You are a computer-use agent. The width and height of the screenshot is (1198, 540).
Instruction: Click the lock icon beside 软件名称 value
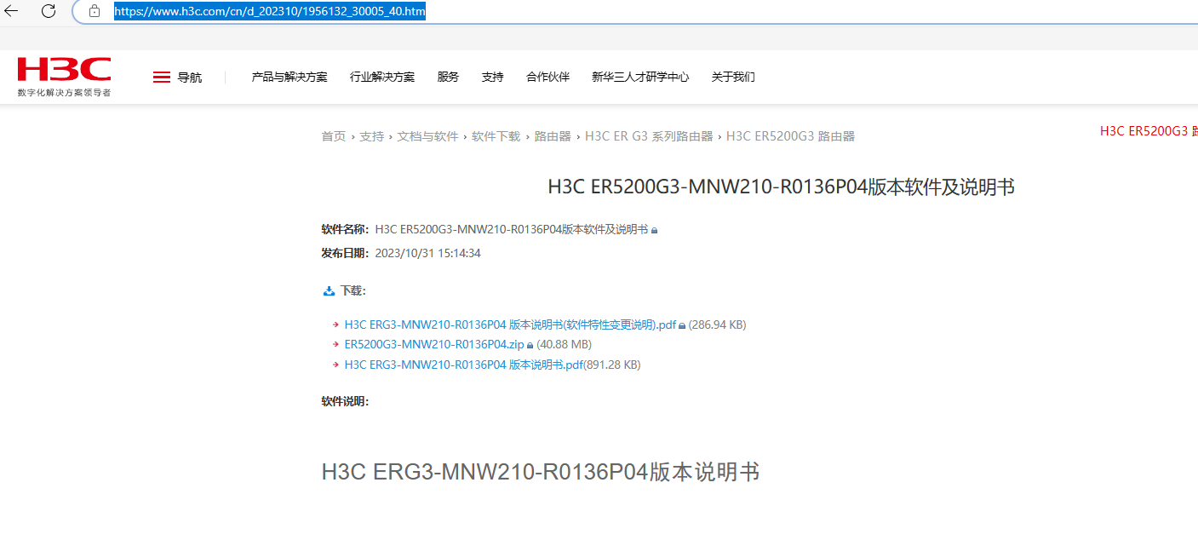coord(654,231)
